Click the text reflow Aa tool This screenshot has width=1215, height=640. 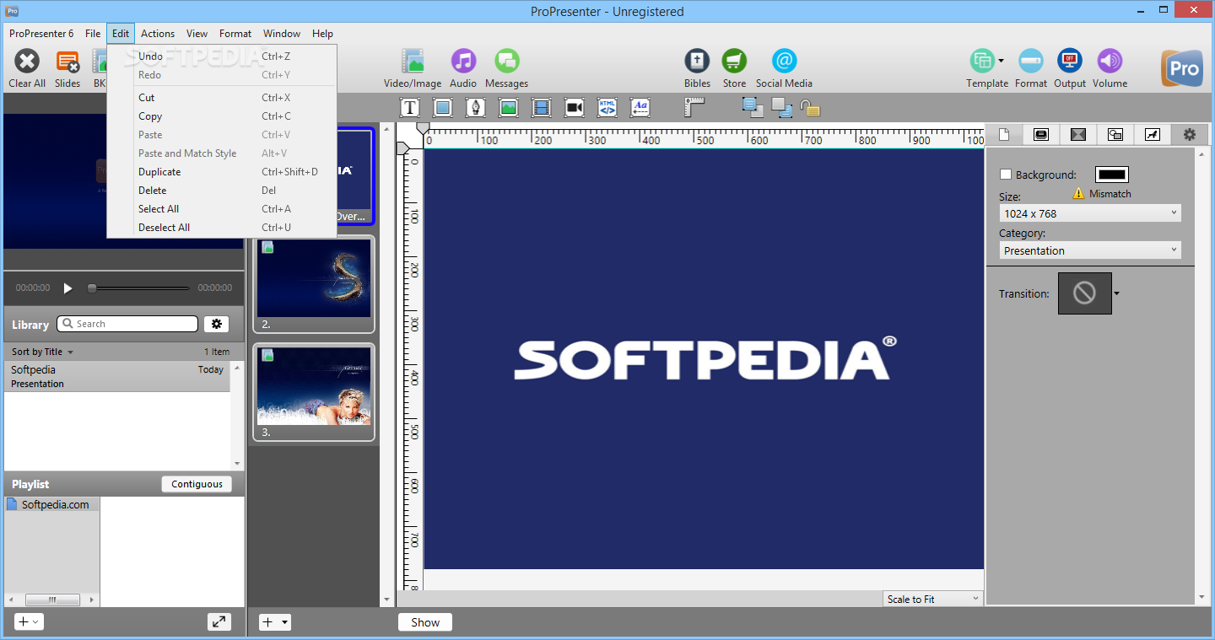pyautogui.click(x=640, y=107)
